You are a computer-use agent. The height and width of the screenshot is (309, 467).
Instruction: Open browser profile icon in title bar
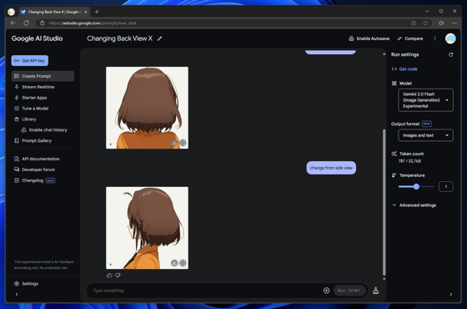[x=12, y=12]
